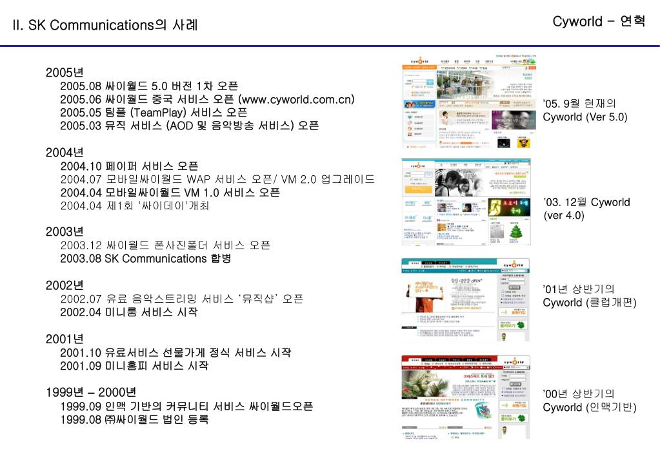Viewport: 660px width, 456px height.
Task: Click the Cyworld Ver 5.0 screenshot thumbnail
Action: (x=469, y=101)
